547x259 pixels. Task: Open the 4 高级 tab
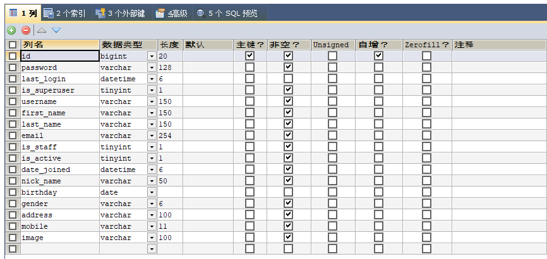171,13
